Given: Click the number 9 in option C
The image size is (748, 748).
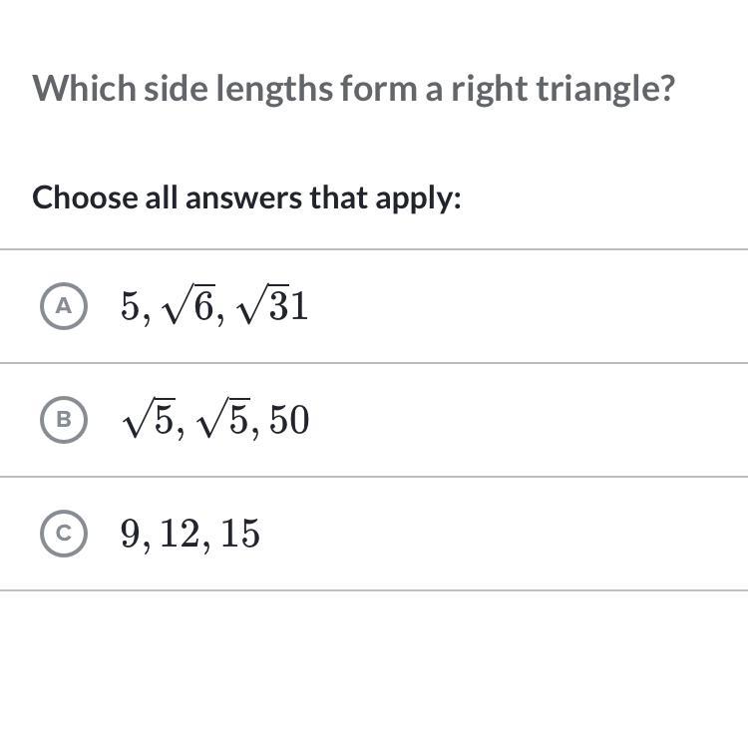Looking at the screenshot, I should pyautogui.click(x=130, y=534).
